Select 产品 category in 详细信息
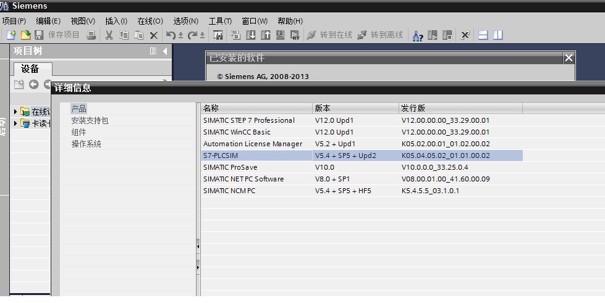The image size is (605, 303). click(78, 109)
